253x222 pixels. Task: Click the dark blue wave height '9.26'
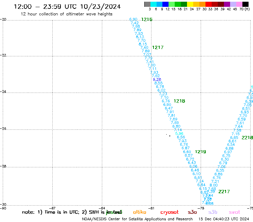[157, 80]
